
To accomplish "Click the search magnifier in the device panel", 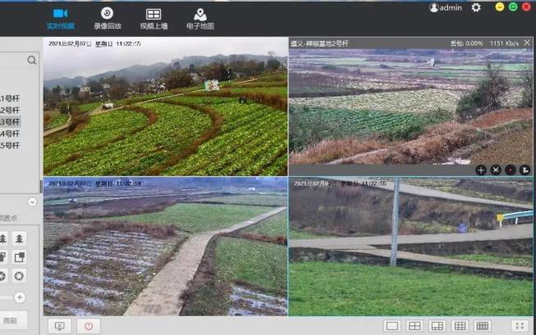I will click(x=32, y=61).
